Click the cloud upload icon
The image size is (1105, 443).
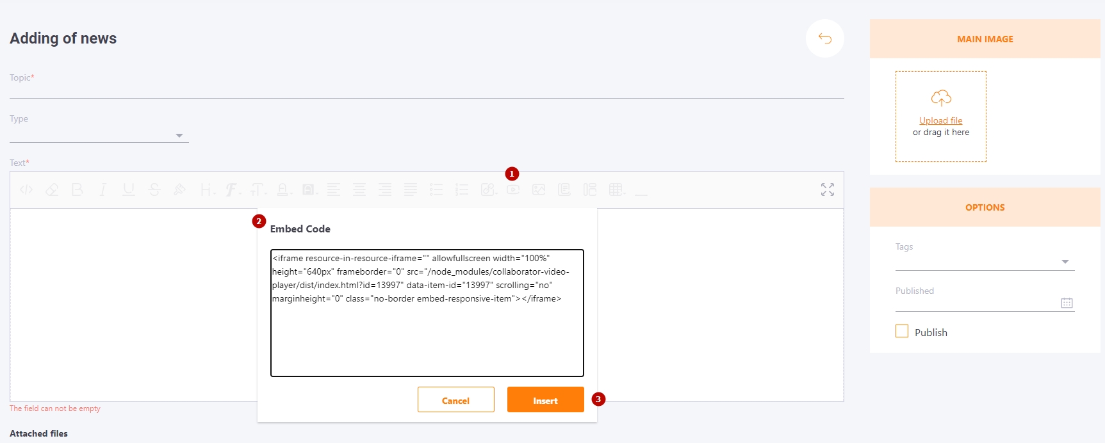coord(941,98)
